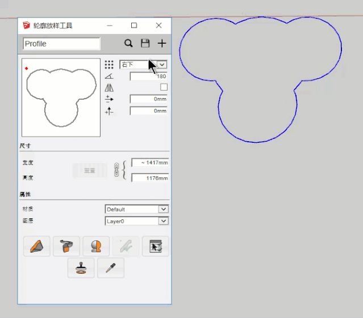Select the revolve dome tool icon
Screen dimensions: 363x318
click(96, 246)
